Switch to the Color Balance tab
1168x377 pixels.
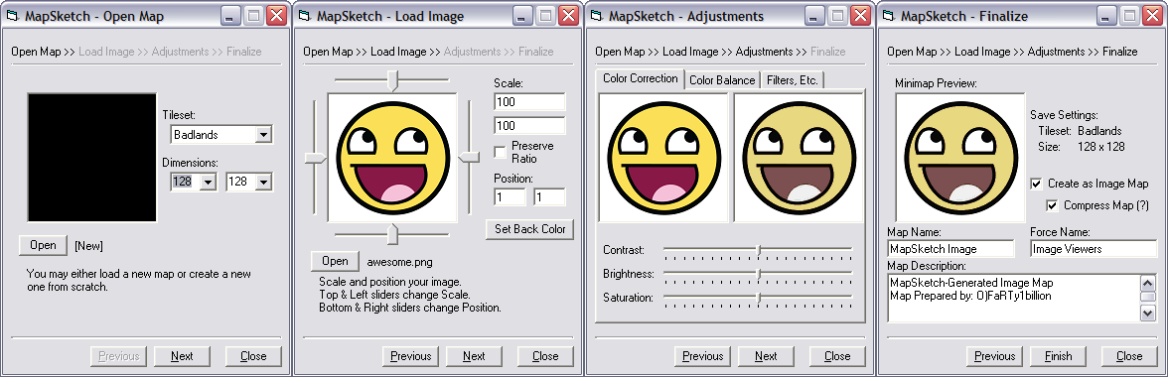[722, 80]
